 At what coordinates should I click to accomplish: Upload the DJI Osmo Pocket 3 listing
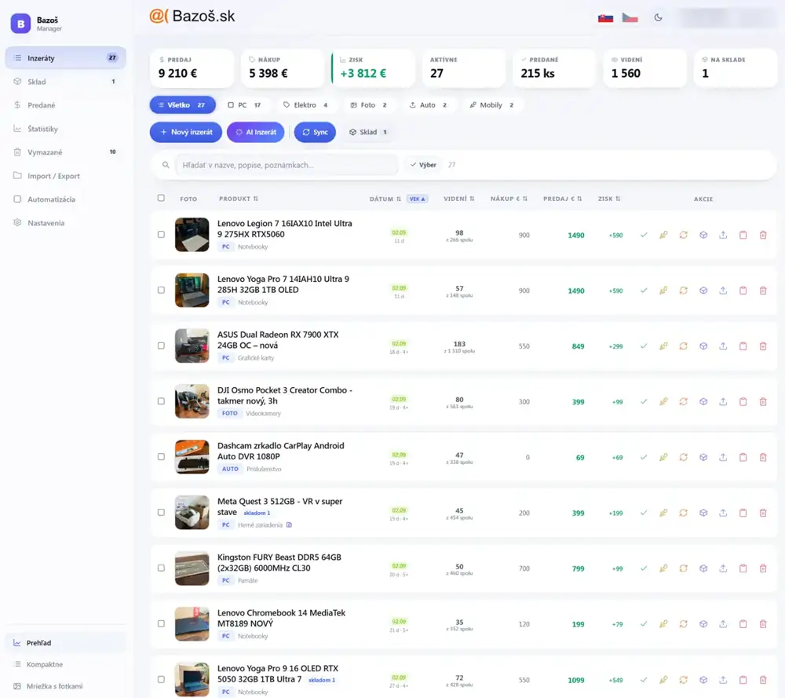(723, 401)
